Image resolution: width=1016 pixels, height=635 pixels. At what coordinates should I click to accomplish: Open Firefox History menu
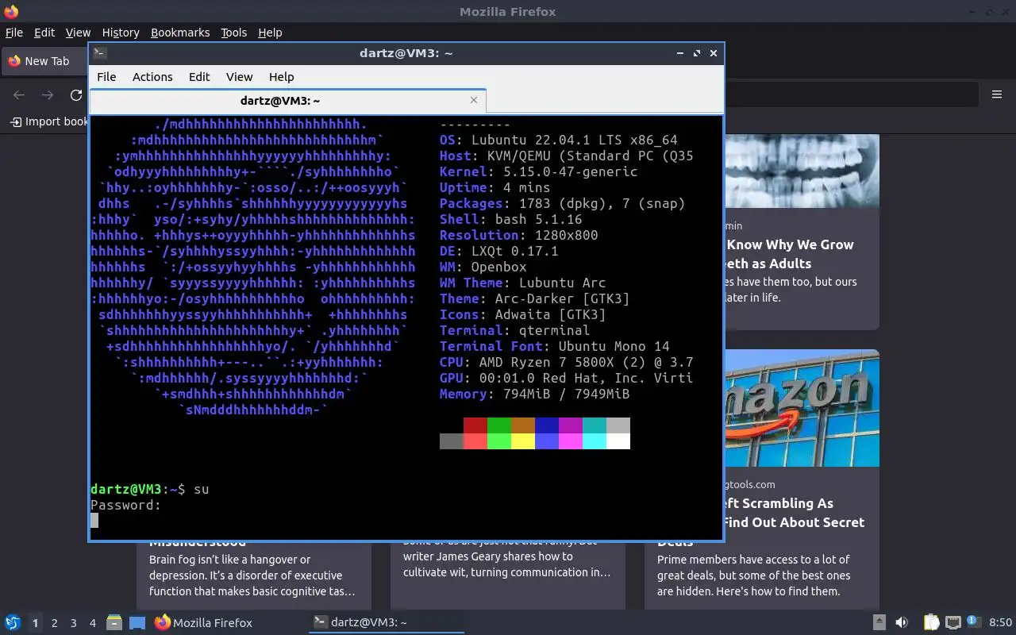[x=121, y=33]
